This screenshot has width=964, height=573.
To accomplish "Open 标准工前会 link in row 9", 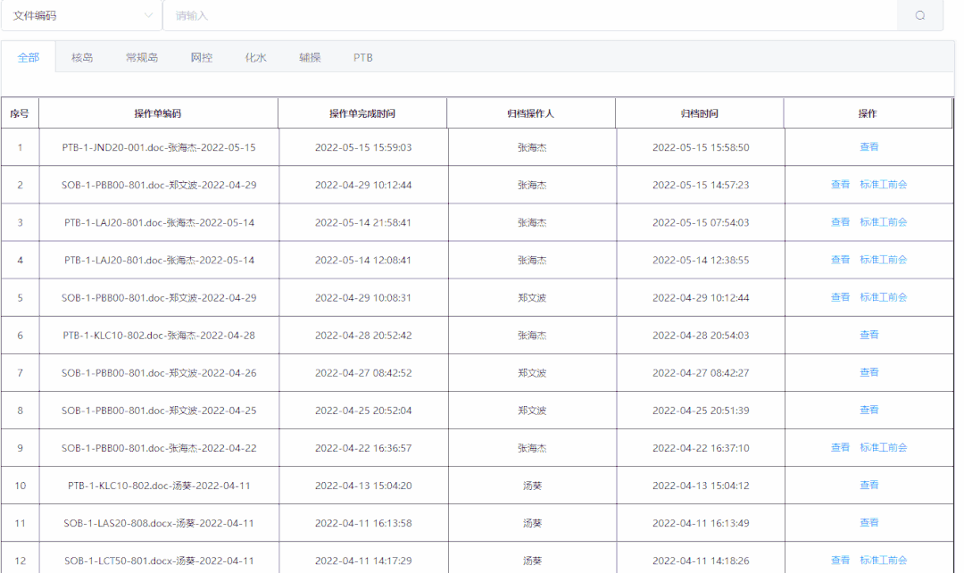I will tap(883, 447).
